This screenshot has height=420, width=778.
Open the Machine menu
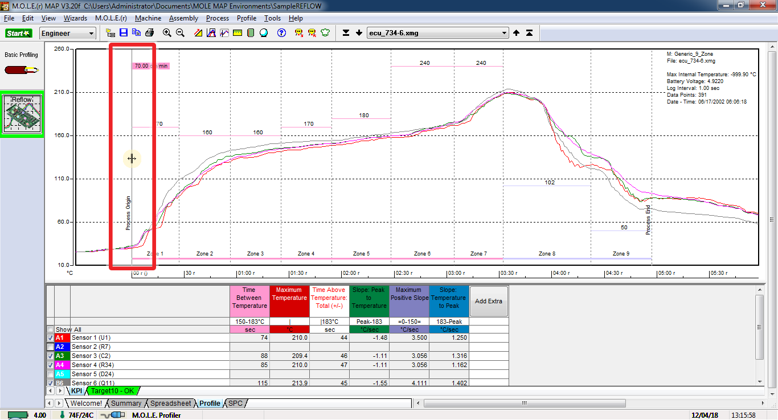[x=148, y=18]
